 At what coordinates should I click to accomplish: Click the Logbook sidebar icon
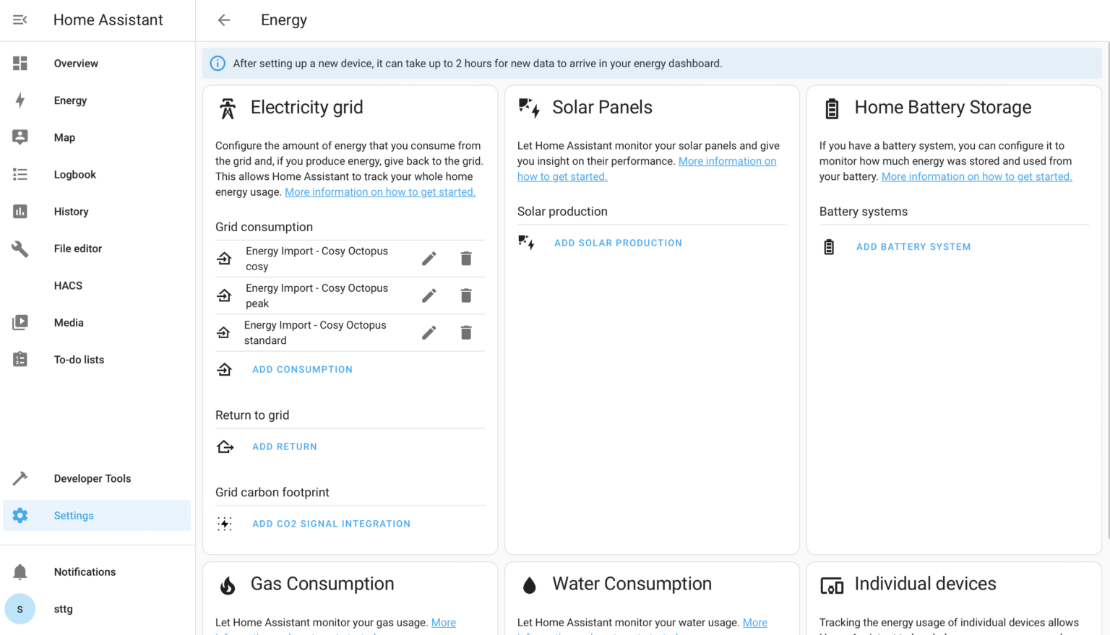click(20, 174)
